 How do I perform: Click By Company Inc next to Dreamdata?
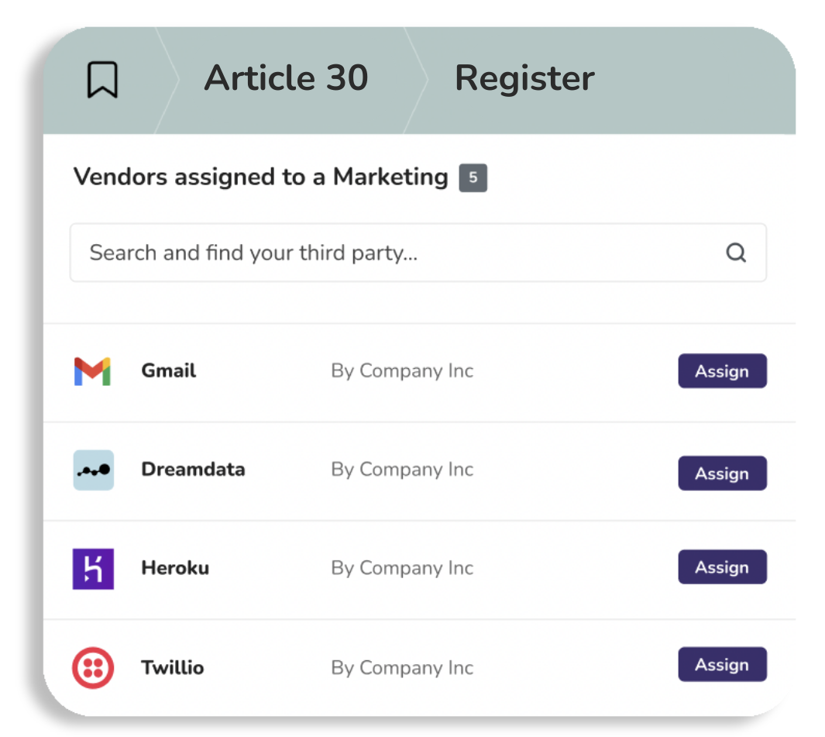pyautogui.click(x=401, y=470)
